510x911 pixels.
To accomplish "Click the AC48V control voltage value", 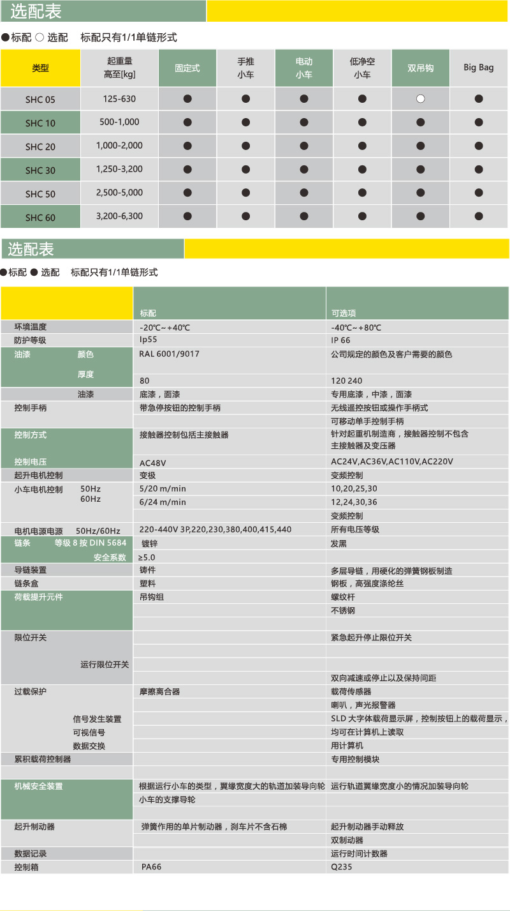I will [152, 462].
